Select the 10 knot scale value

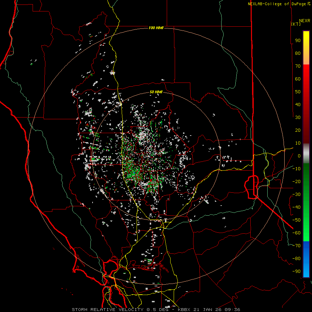click(298, 143)
